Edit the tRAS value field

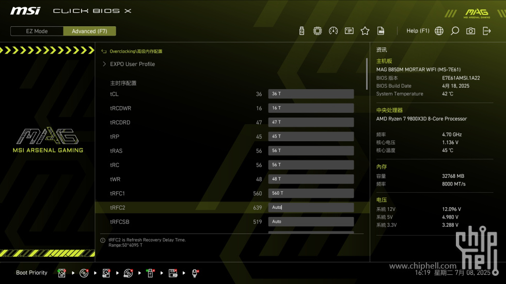point(311,151)
